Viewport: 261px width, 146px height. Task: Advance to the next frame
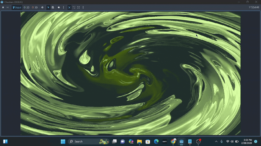point(8,8)
